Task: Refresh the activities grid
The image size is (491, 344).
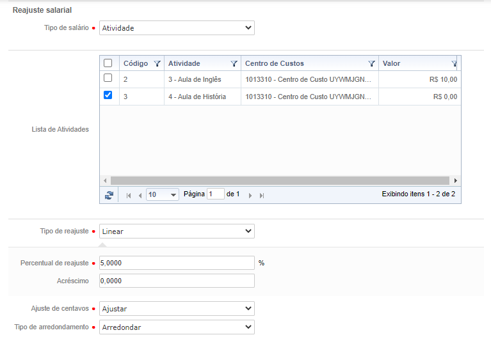Action: coord(109,195)
